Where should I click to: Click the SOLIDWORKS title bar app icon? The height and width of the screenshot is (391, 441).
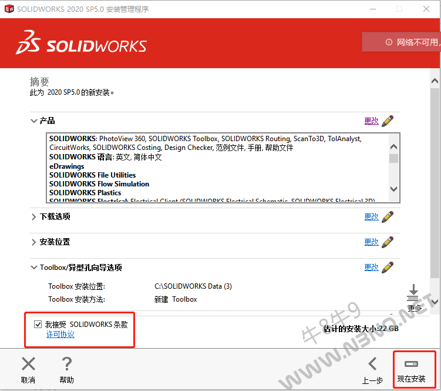coord(9,9)
